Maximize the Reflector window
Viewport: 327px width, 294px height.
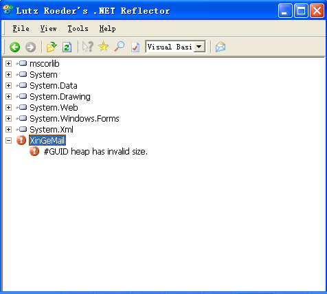coord(301,10)
